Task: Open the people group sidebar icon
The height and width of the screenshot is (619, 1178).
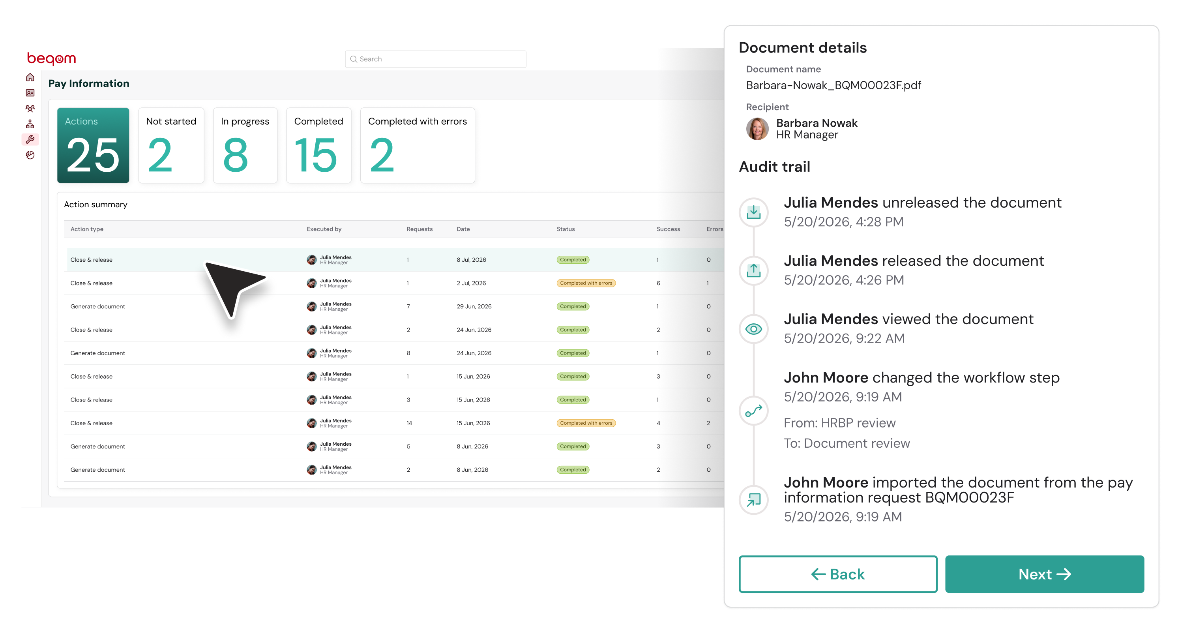Action: 30,109
